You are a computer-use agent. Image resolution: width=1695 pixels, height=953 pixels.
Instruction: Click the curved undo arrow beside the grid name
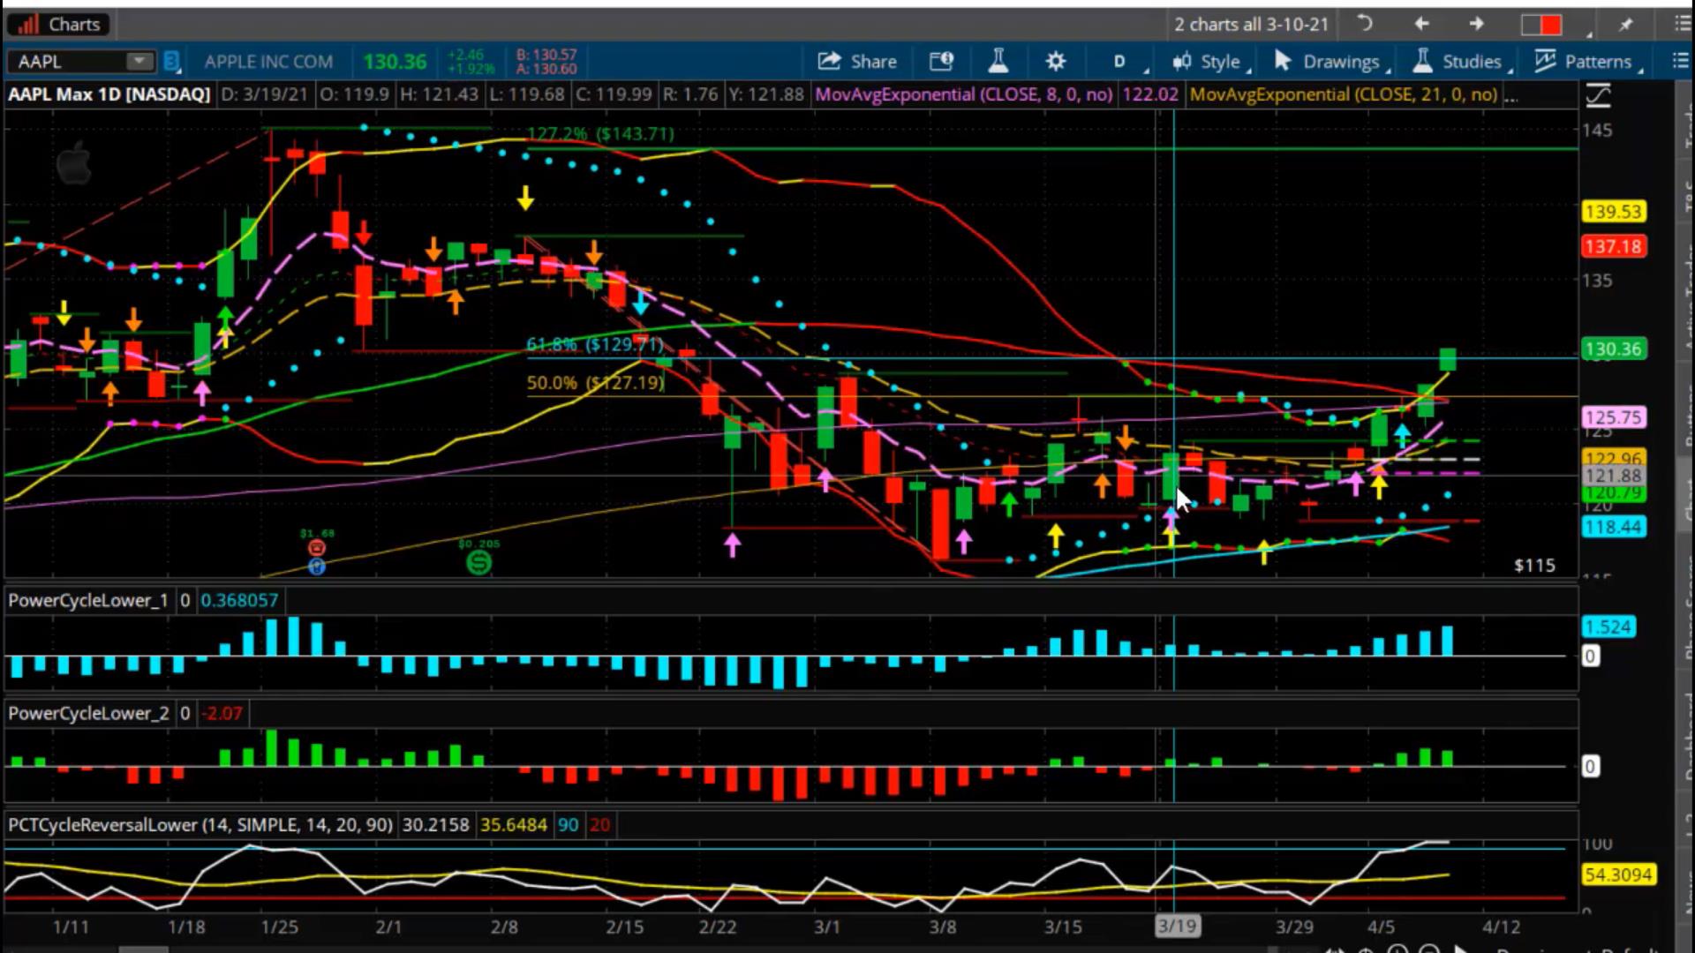(x=1364, y=24)
